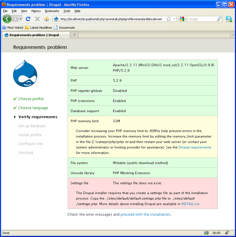
Task: Click the Settings file row label
Action: [79, 183]
